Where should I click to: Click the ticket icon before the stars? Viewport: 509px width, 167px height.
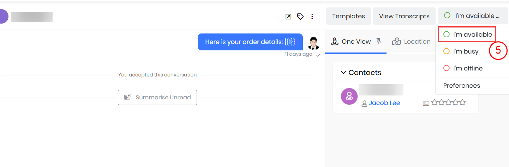pos(426,103)
